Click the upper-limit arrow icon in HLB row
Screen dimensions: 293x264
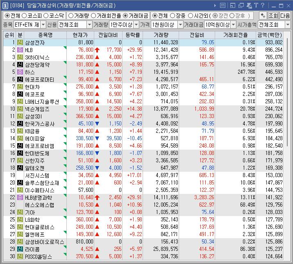97,50
